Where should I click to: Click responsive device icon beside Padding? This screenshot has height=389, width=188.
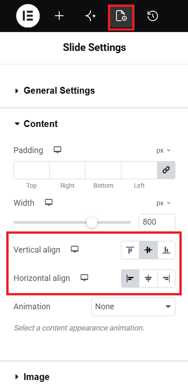[x=57, y=150]
